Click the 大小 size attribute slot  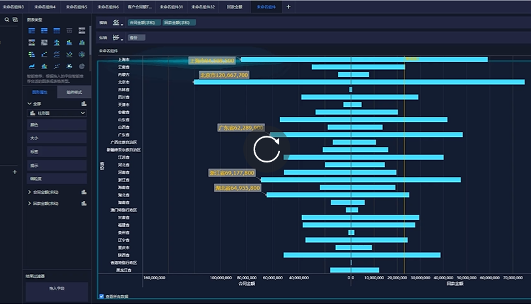point(57,138)
